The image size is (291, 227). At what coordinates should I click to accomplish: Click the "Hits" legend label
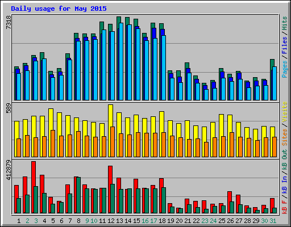pos(285,23)
